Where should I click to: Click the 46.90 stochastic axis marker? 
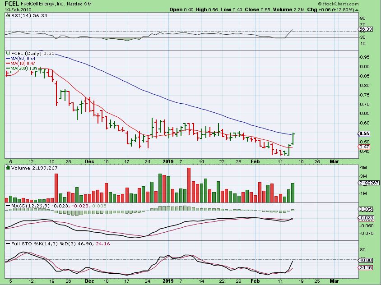tap(366, 260)
